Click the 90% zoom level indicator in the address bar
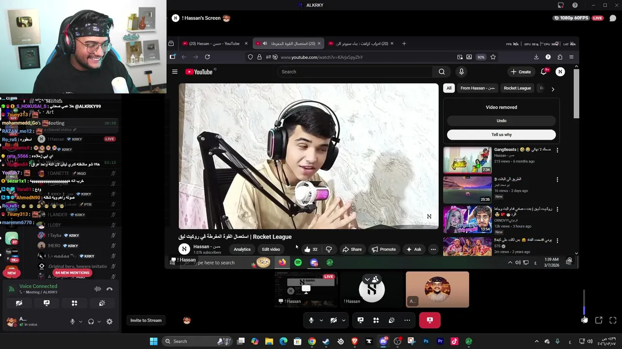The width and height of the screenshot is (622, 349). click(x=481, y=57)
